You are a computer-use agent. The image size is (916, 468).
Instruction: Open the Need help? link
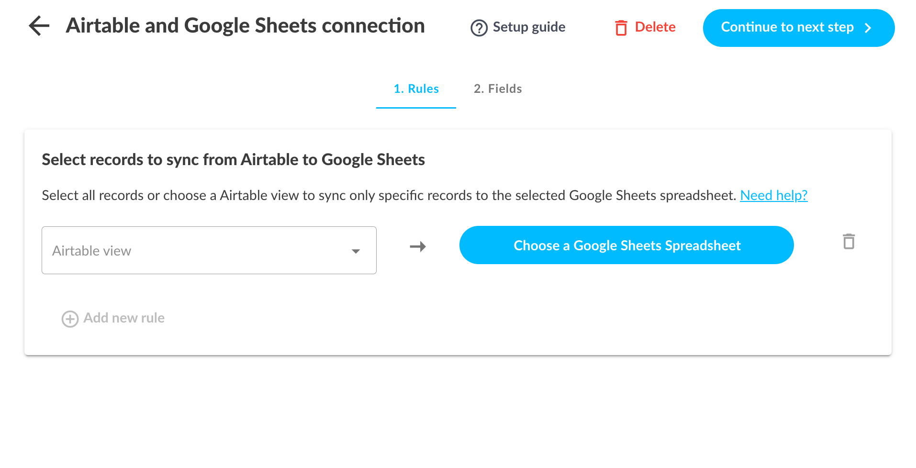click(773, 195)
